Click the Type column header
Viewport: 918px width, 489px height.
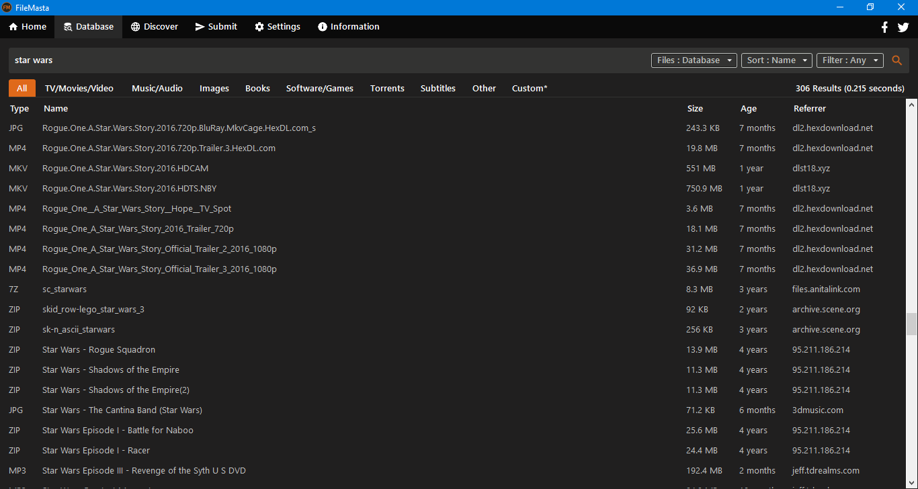click(x=19, y=109)
